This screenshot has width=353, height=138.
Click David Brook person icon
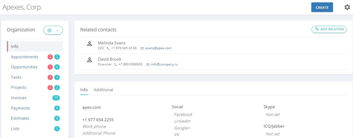(90, 60)
